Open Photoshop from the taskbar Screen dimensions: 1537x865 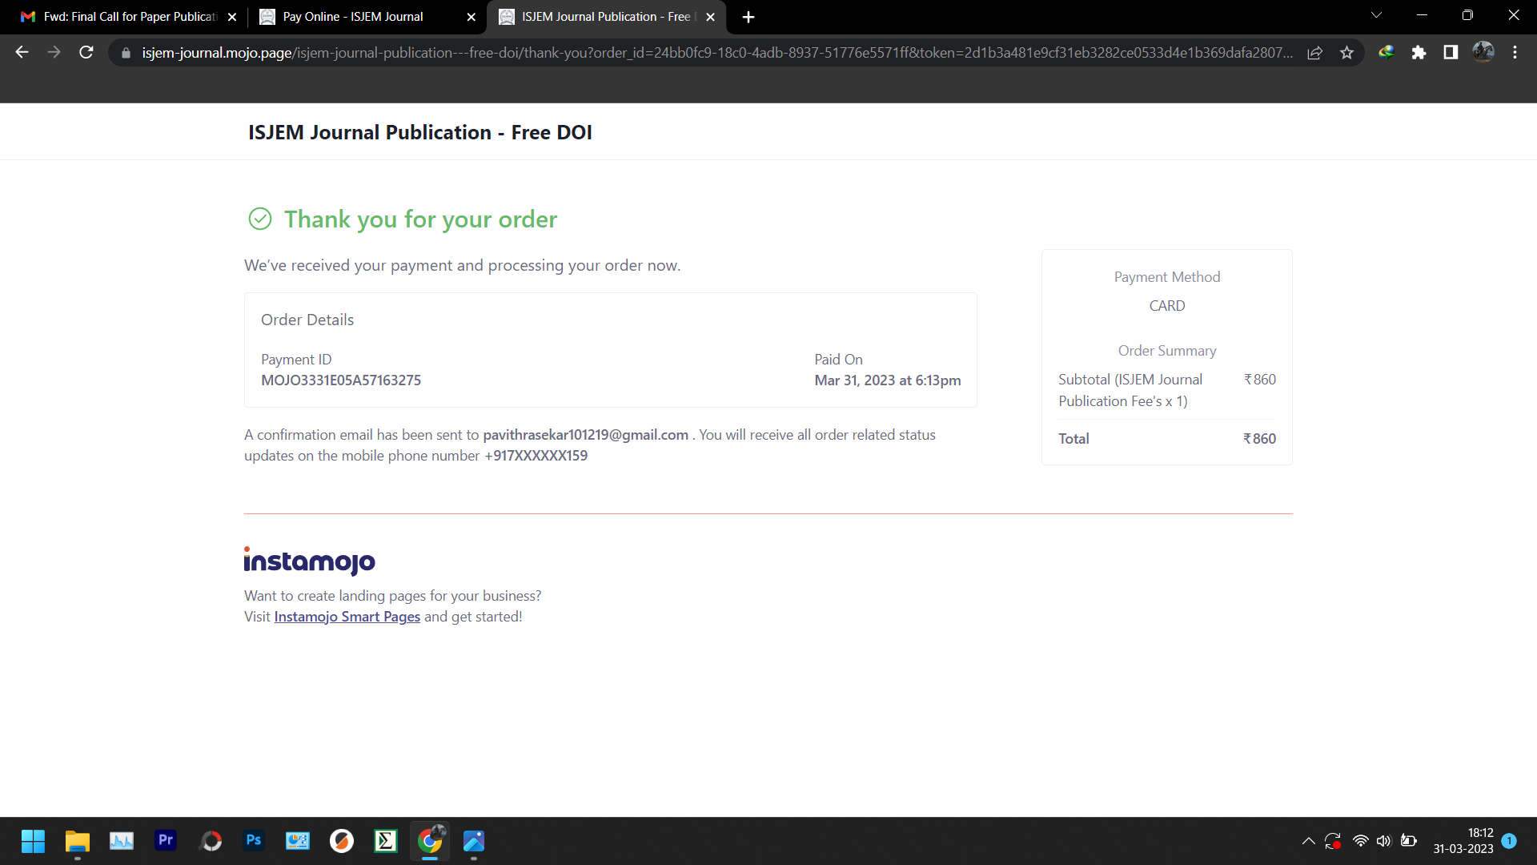[254, 840]
